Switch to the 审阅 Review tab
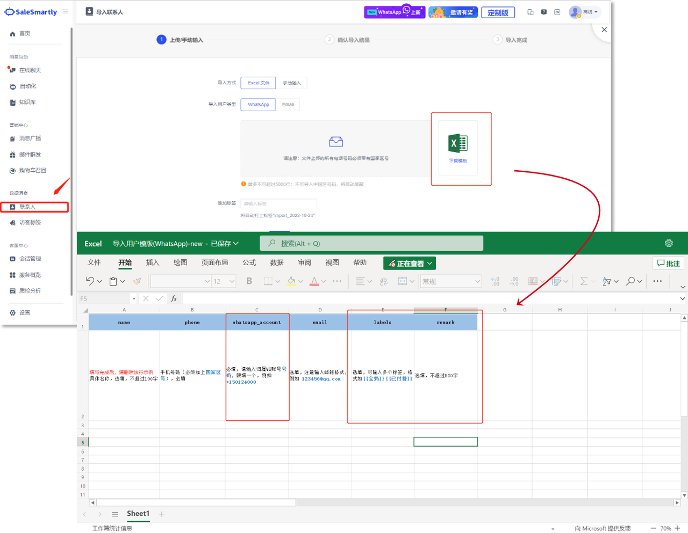The image size is (688, 533). tap(304, 263)
